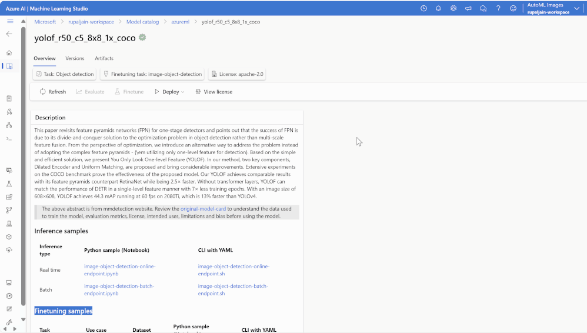Open the Designer hierarchy icon

tap(9, 125)
